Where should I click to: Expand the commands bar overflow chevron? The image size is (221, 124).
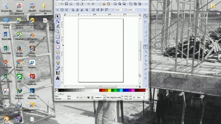[146, 4]
